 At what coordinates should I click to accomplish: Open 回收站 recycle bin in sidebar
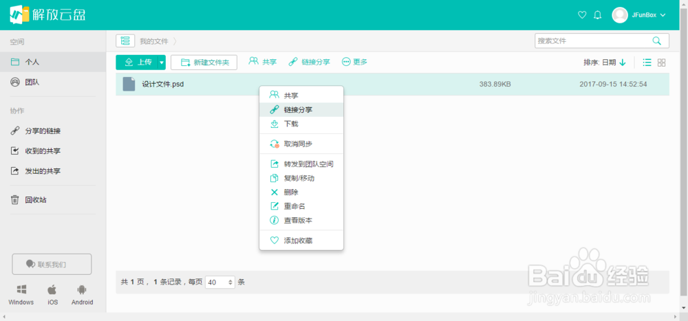(x=53, y=200)
